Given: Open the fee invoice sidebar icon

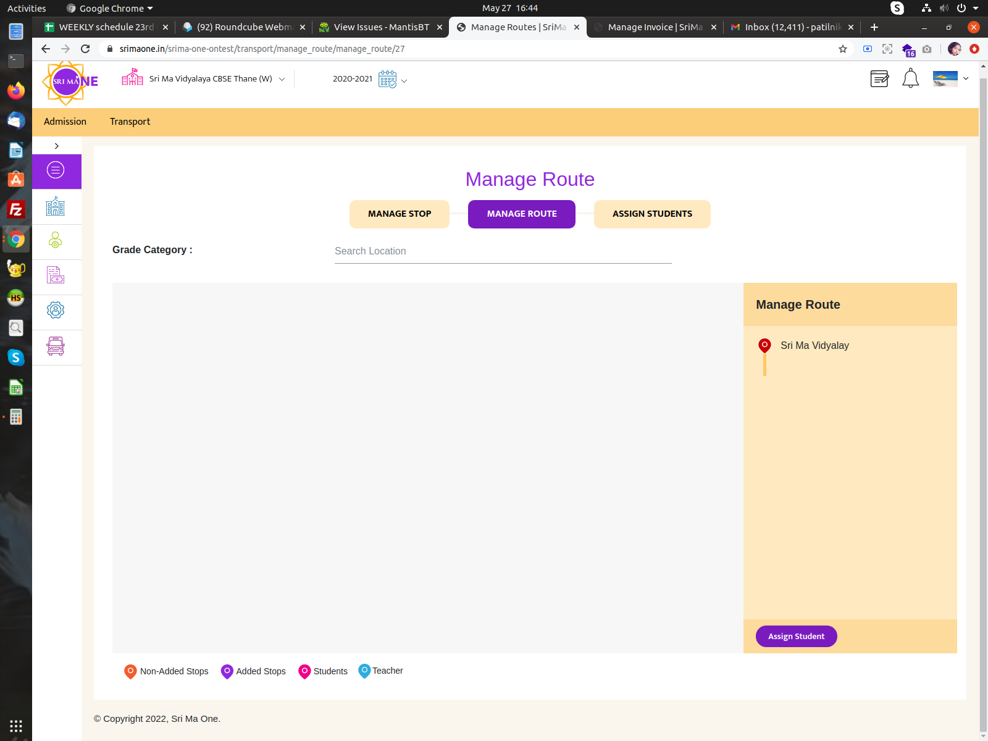Looking at the screenshot, I should point(56,275).
